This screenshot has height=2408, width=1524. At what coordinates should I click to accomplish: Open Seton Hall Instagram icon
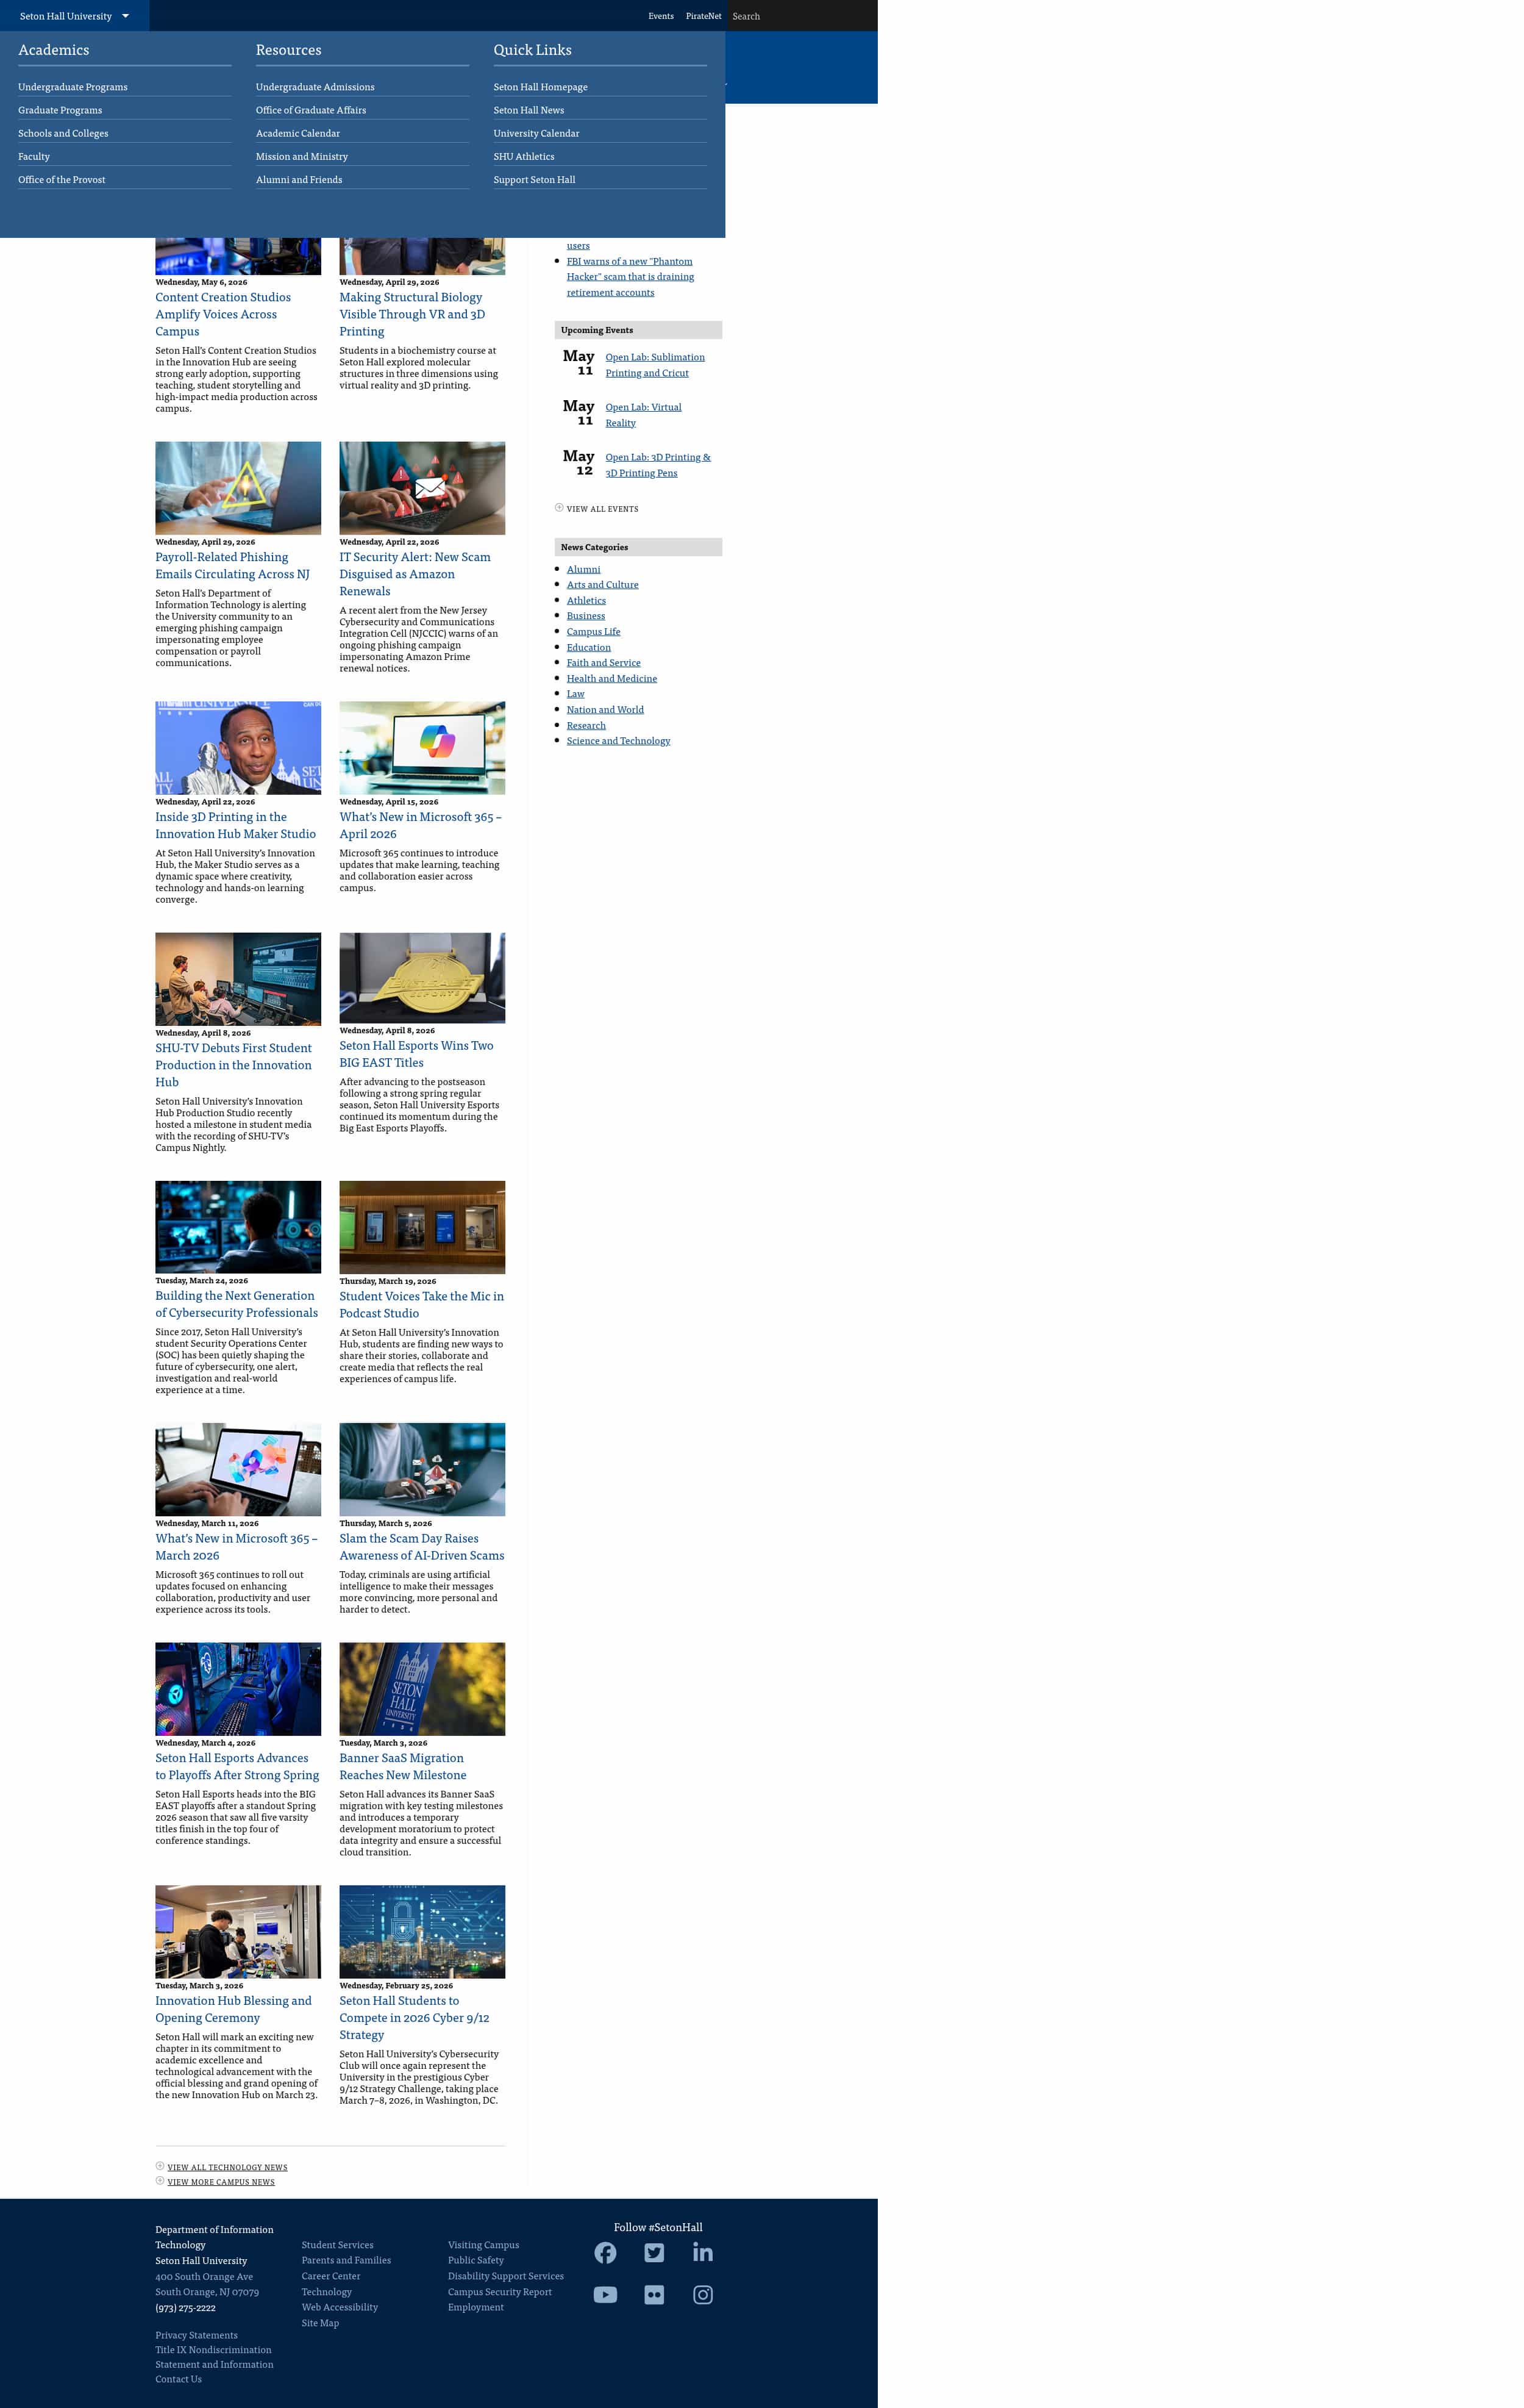click(x=702, y=2295)
